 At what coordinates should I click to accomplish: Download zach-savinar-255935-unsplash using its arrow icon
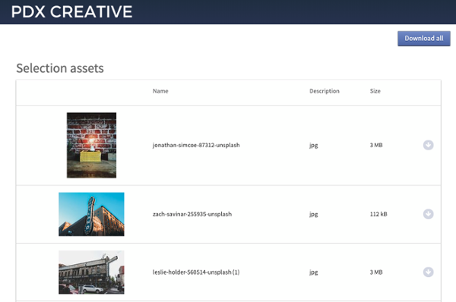point(428,214)
